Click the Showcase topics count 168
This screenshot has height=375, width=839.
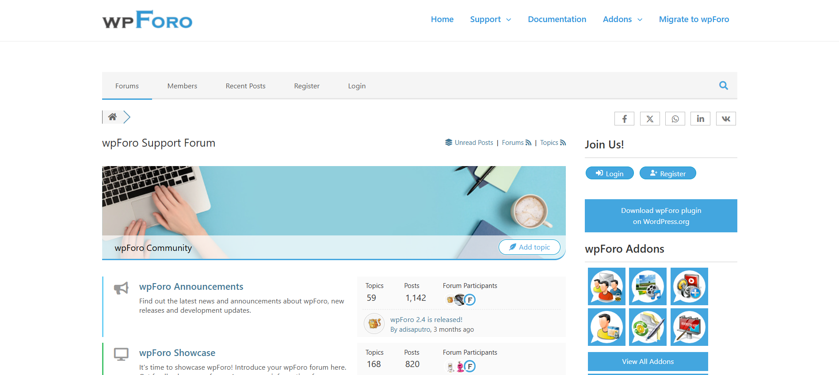pyautogui.click(x=374, y=364)
